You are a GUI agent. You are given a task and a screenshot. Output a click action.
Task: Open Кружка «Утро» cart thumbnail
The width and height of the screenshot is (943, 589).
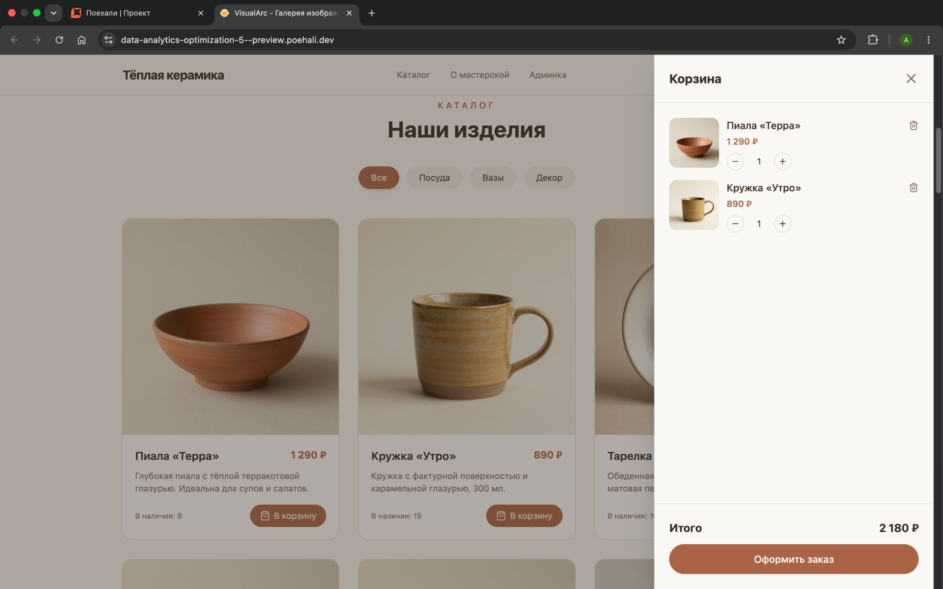[694, 205]
